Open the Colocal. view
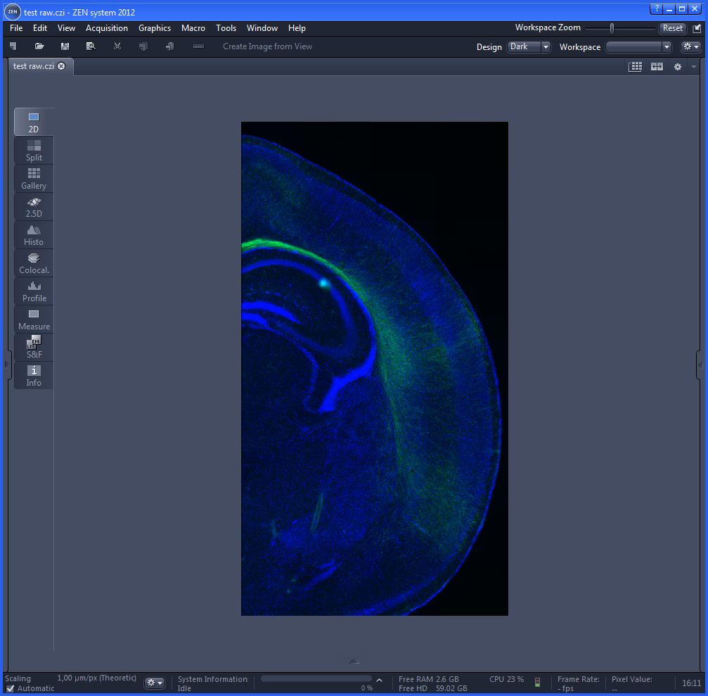708x696 pixels. point(34,263)
